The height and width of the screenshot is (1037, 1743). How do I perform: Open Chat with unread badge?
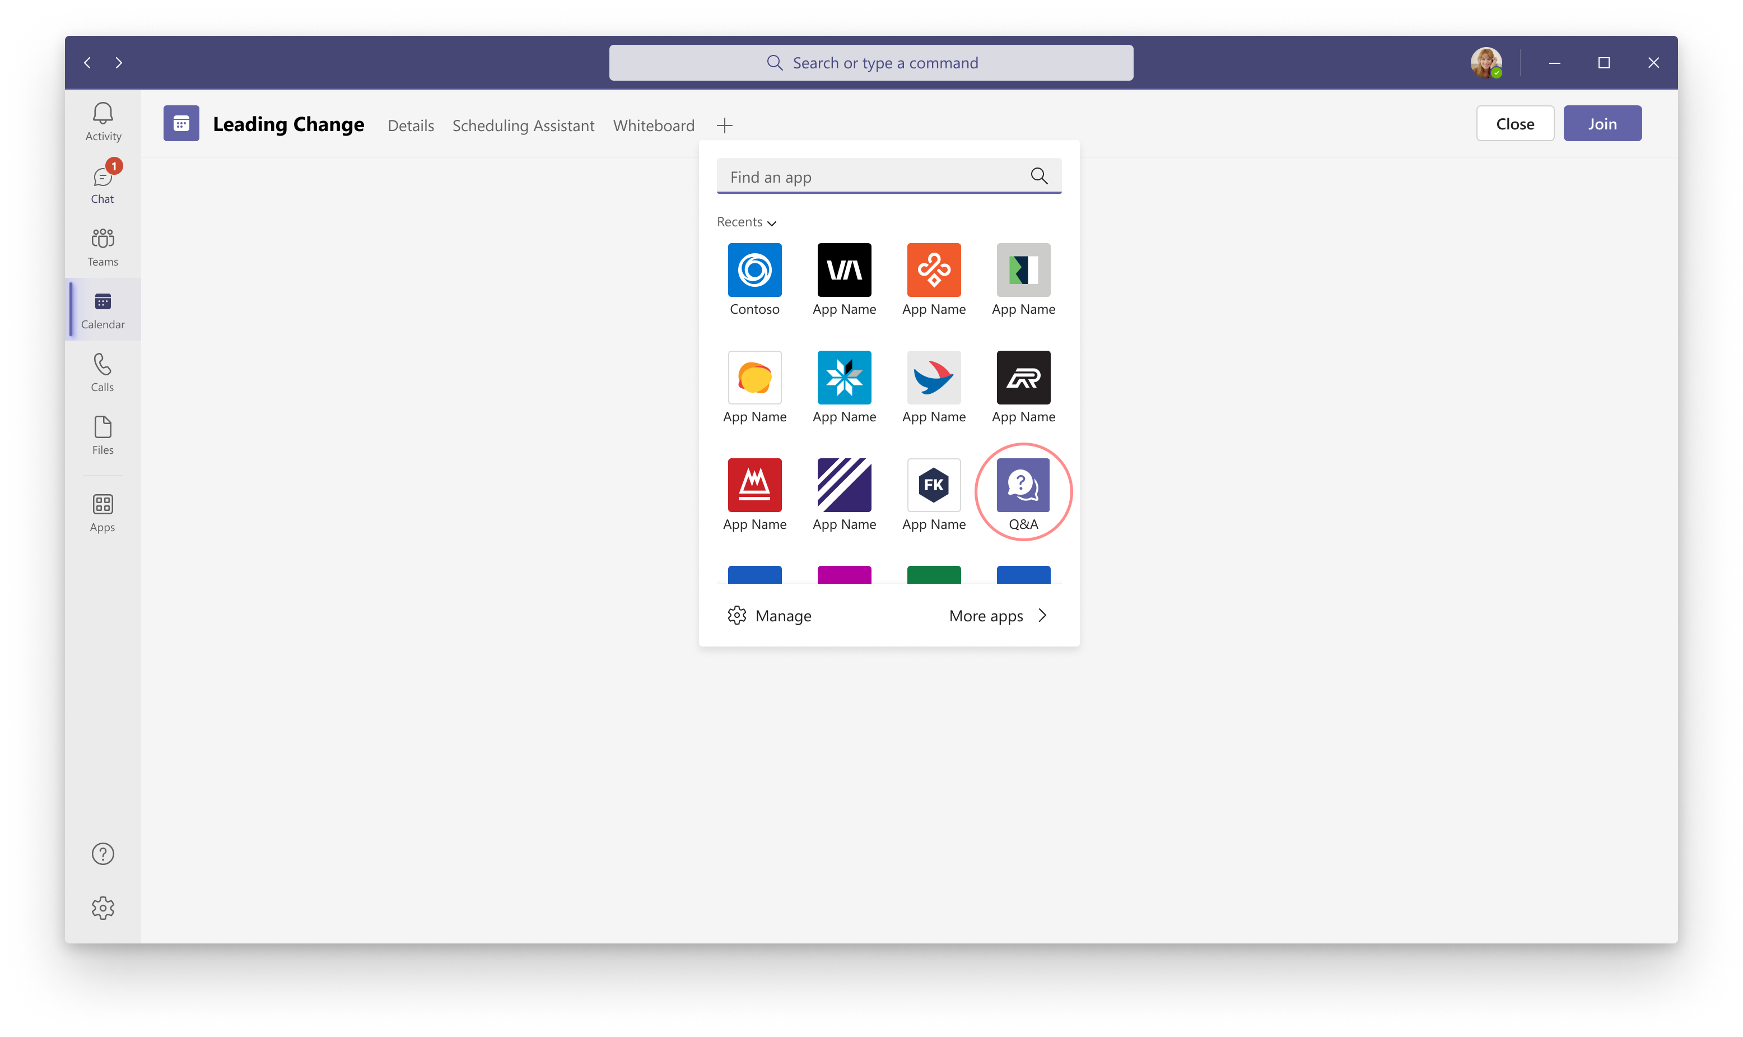click(x=102, y=184)
